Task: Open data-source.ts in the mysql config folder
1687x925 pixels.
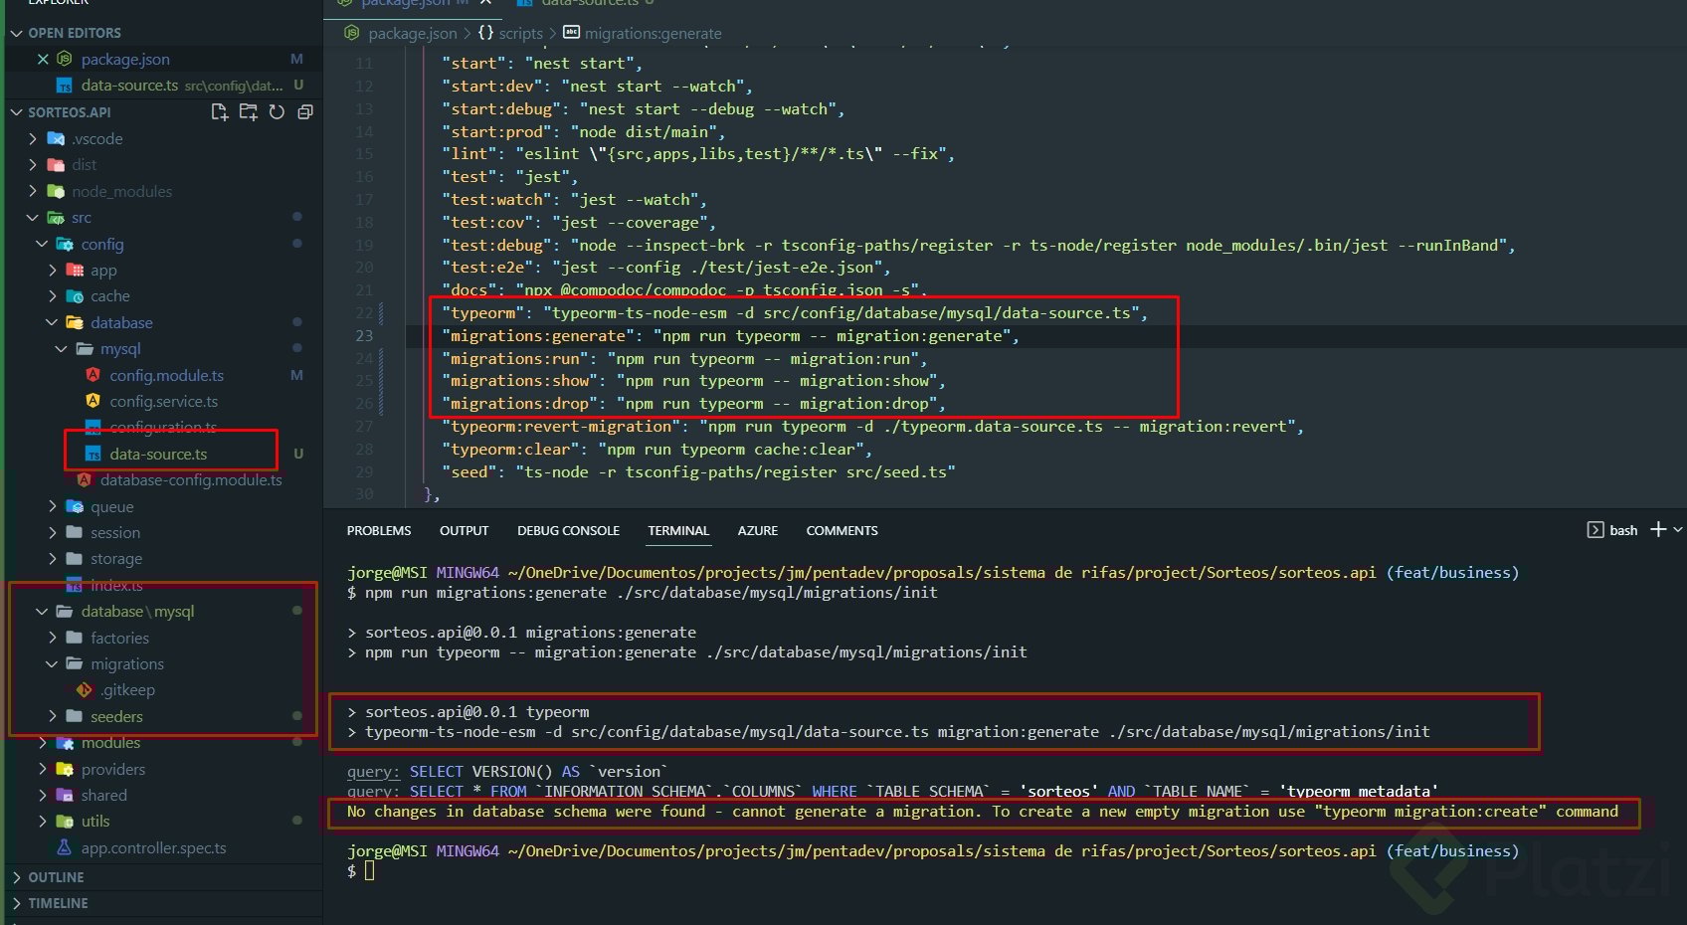Action: coord(158,454)
